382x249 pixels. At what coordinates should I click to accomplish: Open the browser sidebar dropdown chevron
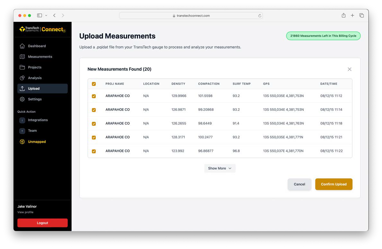46,15
